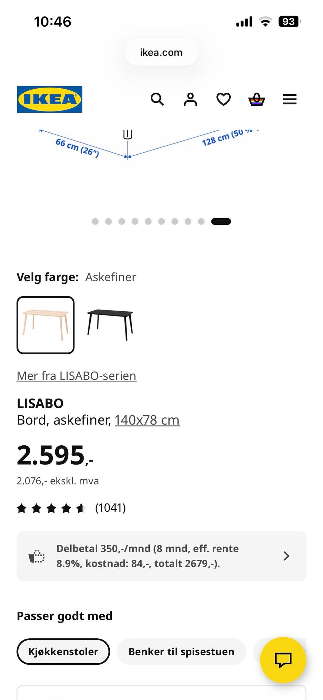Screen dimensions: 323x700
Task: Open the heart favorites list icon
Action: click(223, 100)
